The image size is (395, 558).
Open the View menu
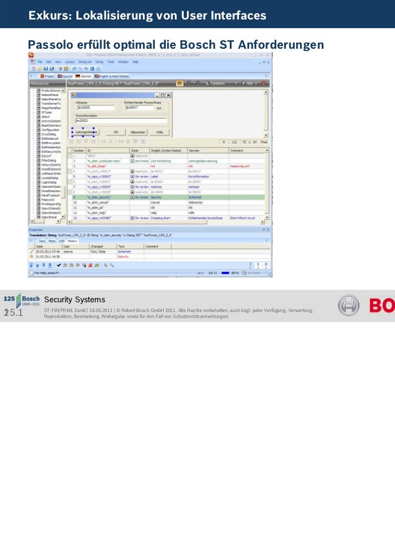tap(59, 62)
